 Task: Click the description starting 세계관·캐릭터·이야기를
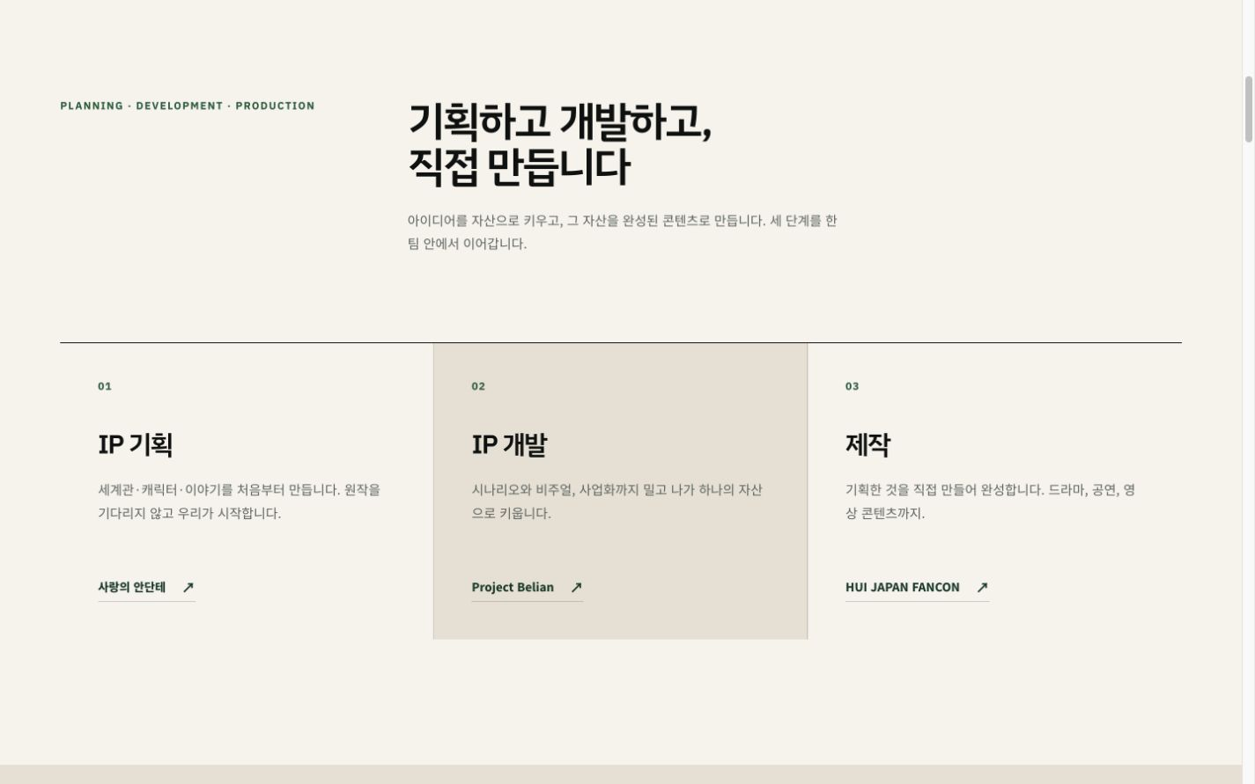240,502
